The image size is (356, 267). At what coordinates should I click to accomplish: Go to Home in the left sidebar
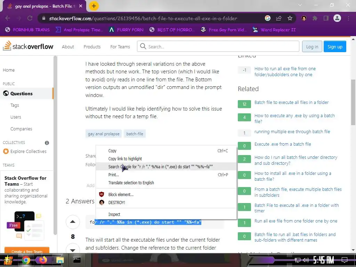point(9,70)
